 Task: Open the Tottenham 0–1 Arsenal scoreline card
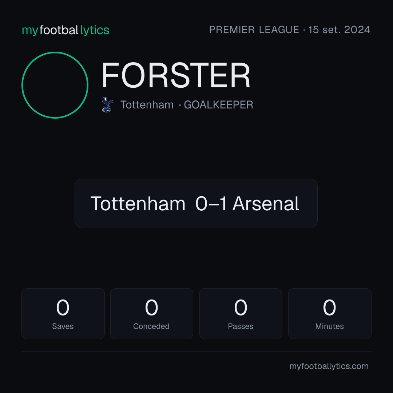[x=196, y=203]
